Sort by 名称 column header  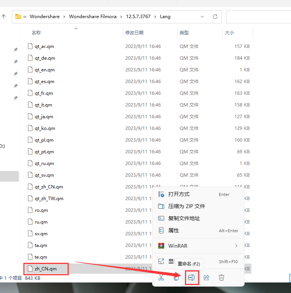click(36, 33)
